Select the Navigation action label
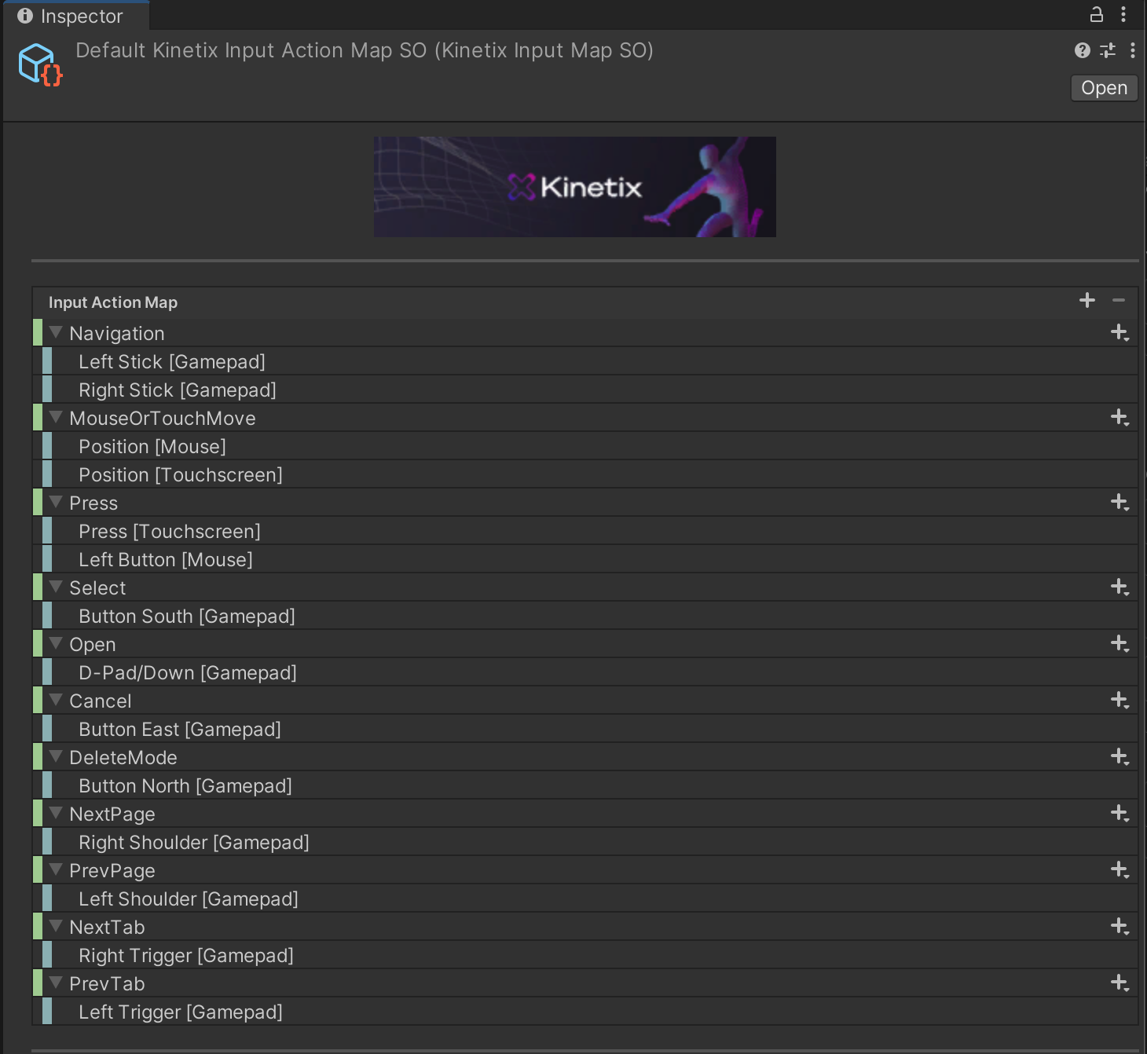Screen dimensions: 1147x1054 point(117,334)
